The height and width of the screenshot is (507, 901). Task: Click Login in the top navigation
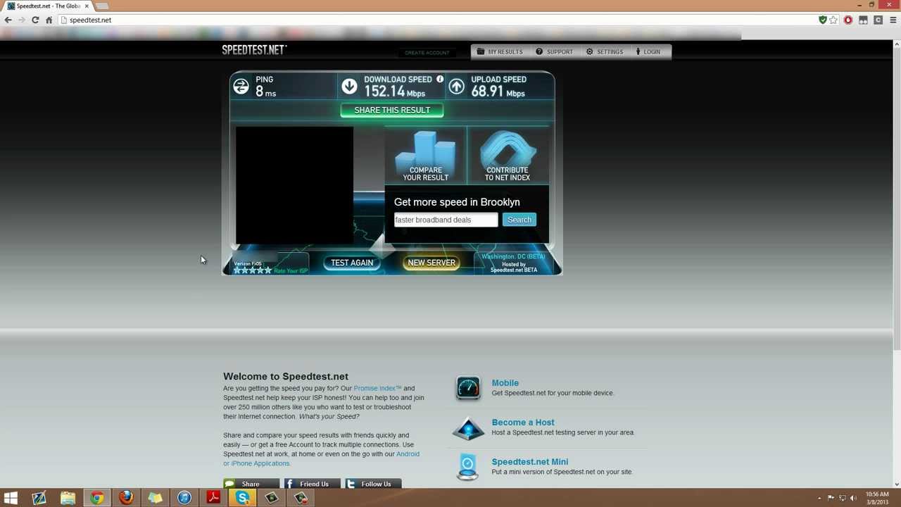pos(648,51)
